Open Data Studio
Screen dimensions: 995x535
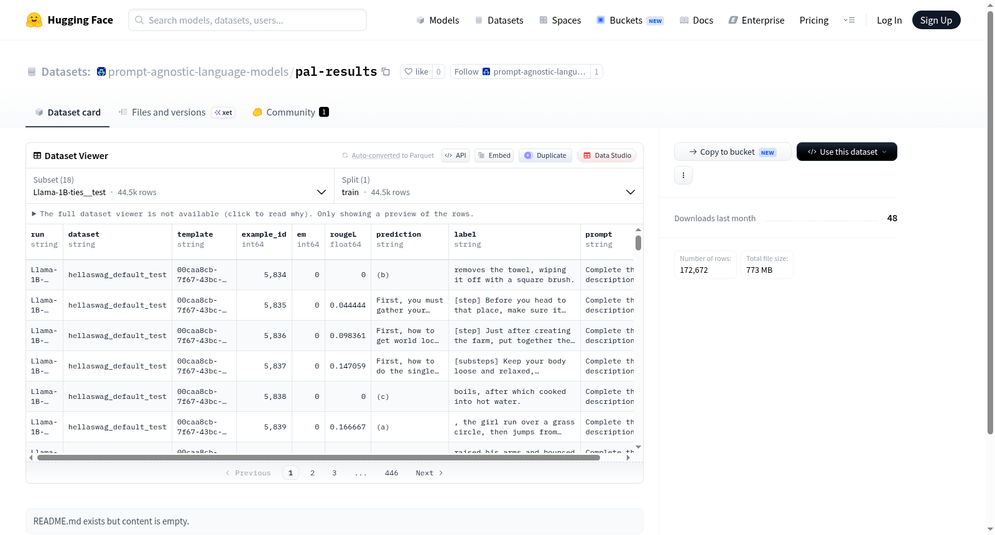tap(607, 155)
